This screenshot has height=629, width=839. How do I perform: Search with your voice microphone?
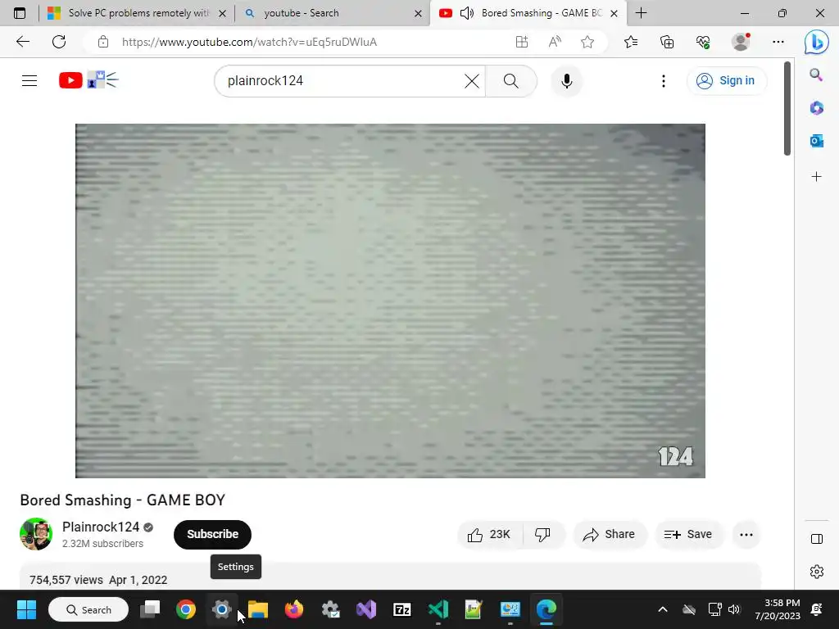click(567, 81)
